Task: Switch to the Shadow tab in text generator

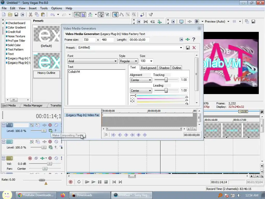Action: click(164, 68)
